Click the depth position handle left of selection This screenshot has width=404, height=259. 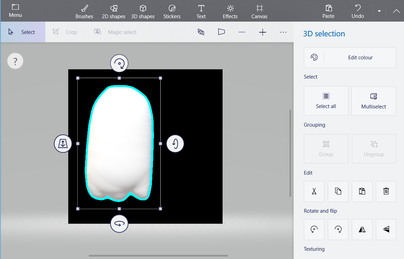63,143
